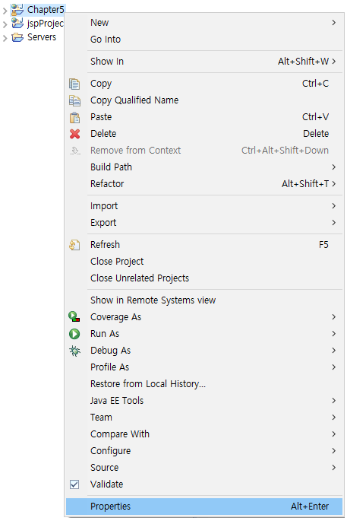Screen dimensions: 347x521
Task: Click the red X Delete icon
Action: [74, 134]
